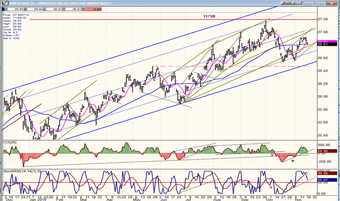Click the 54.96 CCI value marker
Screen dimensions: 340x201
[327, 151]
